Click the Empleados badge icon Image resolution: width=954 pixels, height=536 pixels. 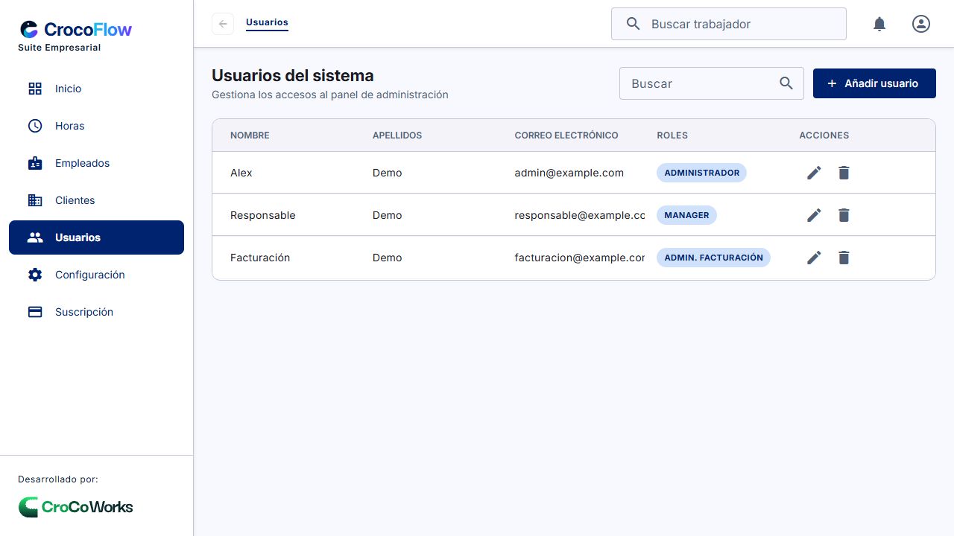[35, 163]
